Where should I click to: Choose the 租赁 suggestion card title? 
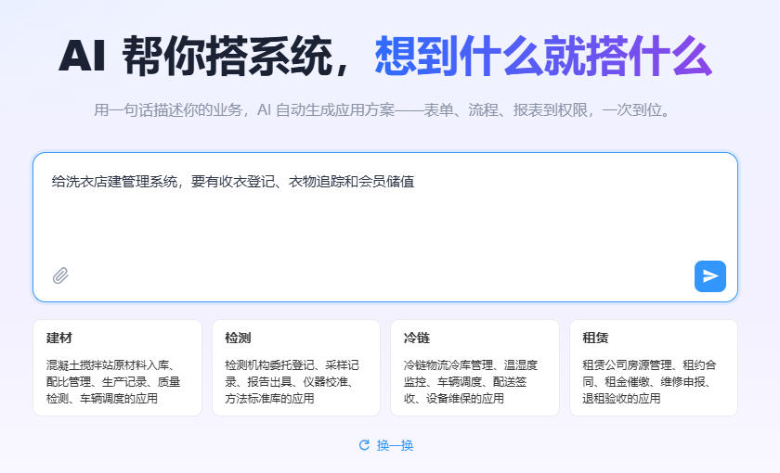point(595,338)
